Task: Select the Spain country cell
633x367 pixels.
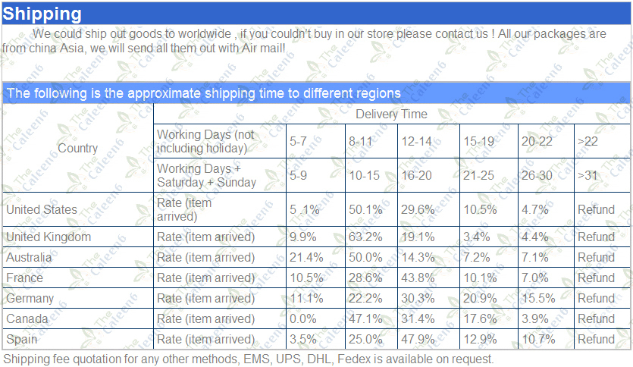Action: click(78, 339)
